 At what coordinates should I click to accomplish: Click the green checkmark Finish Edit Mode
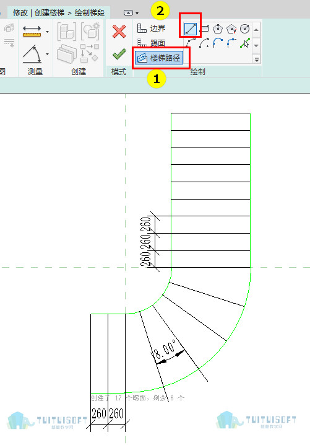pyautogui.click(x=119, y=54)
